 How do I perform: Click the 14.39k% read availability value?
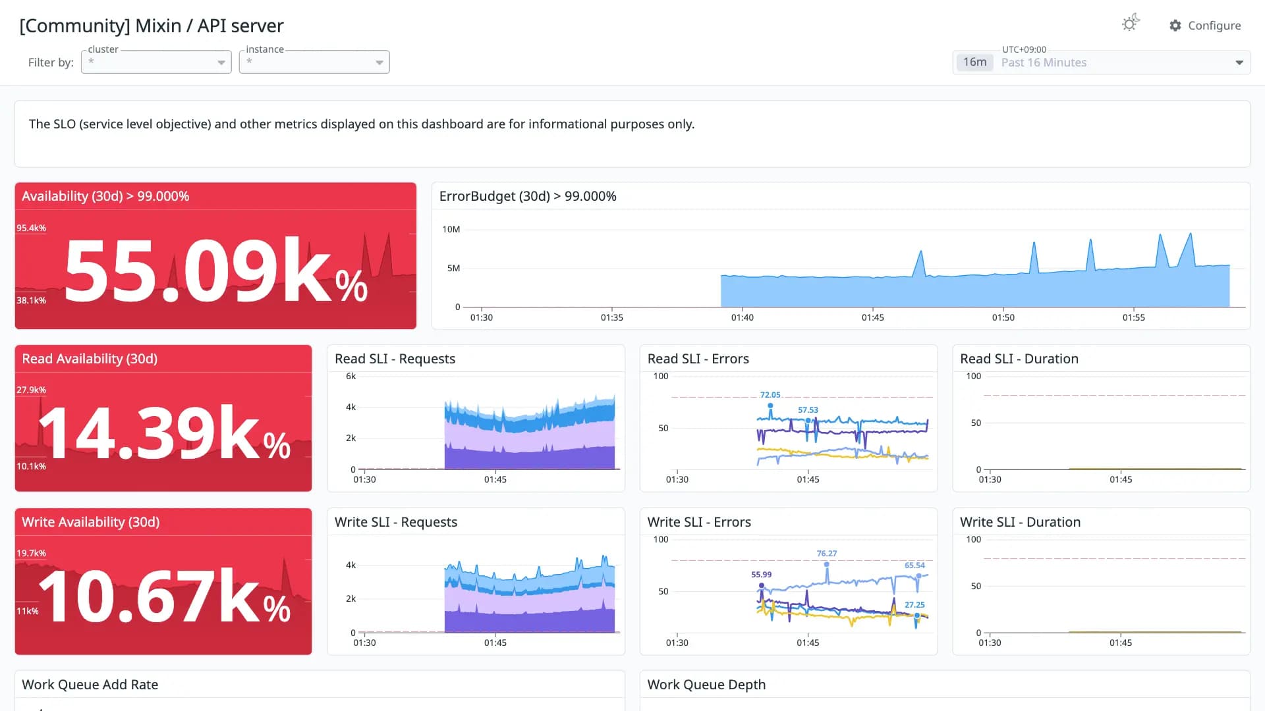(165, 433)
